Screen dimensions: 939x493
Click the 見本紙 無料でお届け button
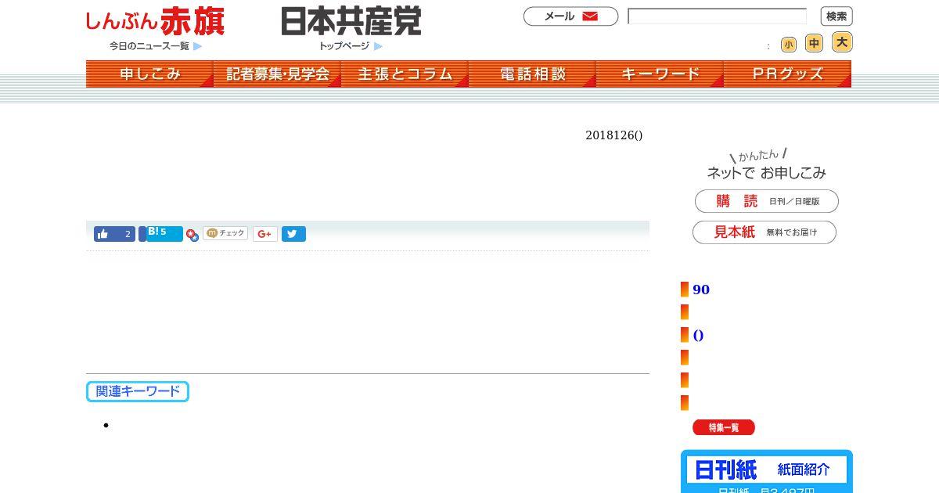pos(765,232)
